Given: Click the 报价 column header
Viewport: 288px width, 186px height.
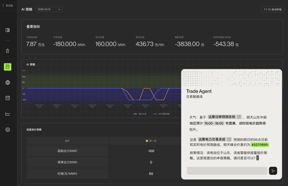Looking at the screenshot, I should (x=68, y=141).
